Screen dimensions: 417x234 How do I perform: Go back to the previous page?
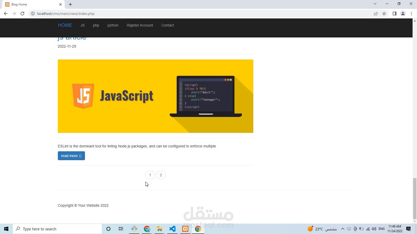click(x=6, y=14)
